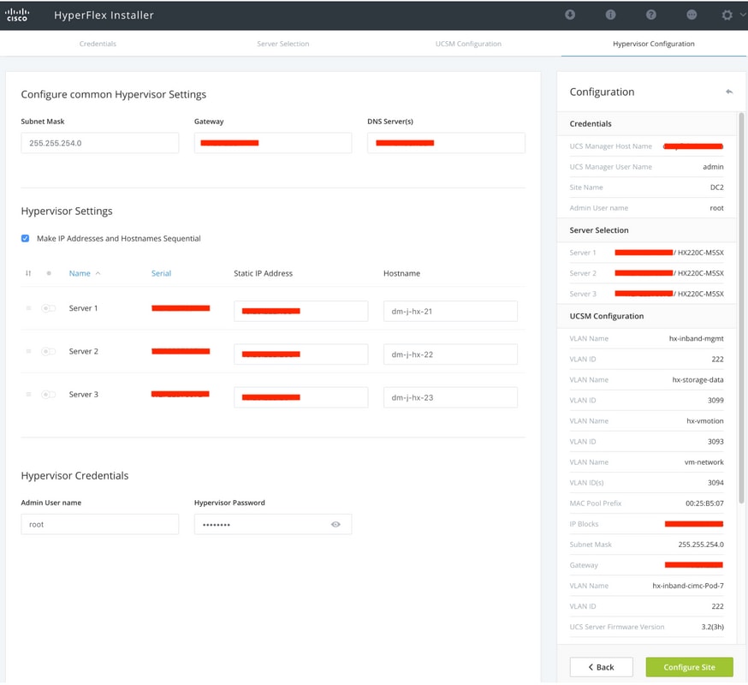Click the hostname field containing dm-j-hx-22
This screenshot has height=685, width=748.
point(450,354)
